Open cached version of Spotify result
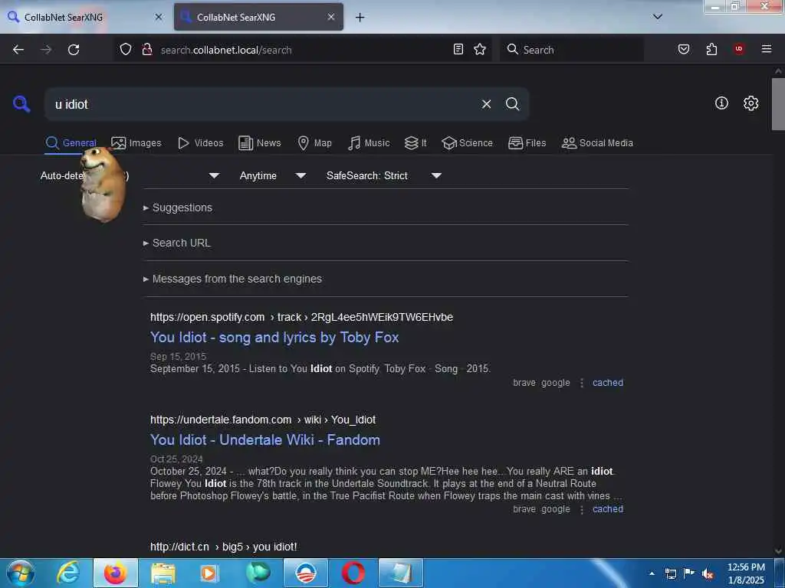Screen dimensions: 785x588 [608, 383]
